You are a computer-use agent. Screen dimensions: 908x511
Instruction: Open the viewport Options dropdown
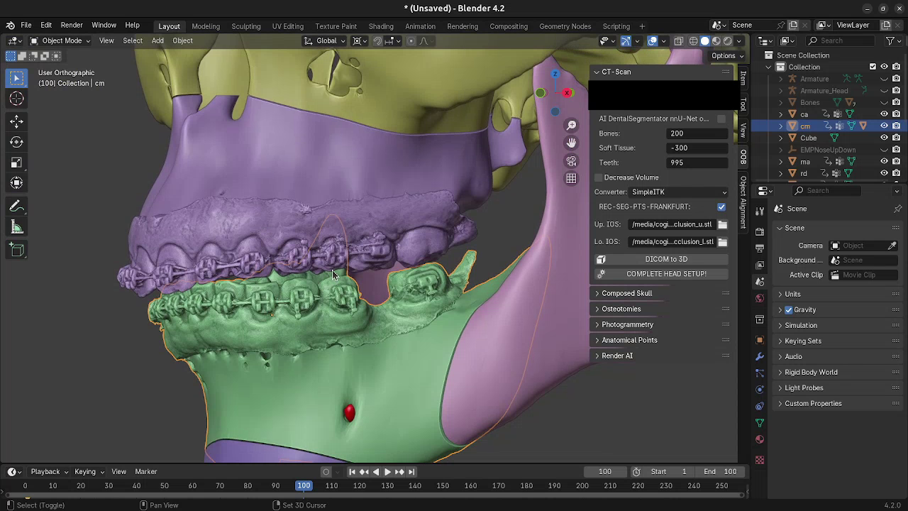(727, 55)
